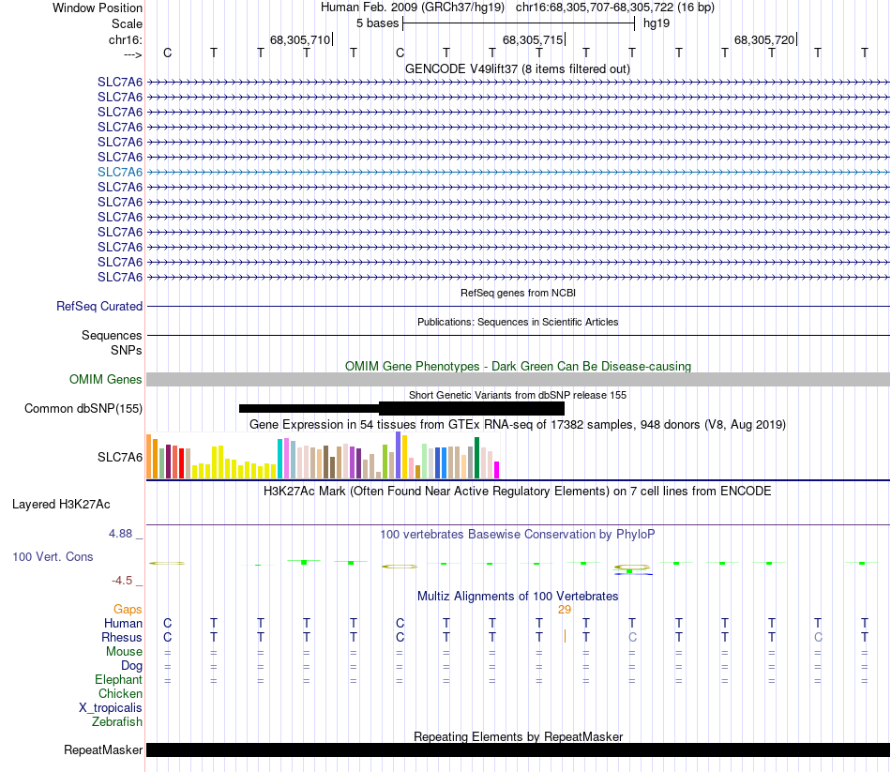Click the chr16:68,305,707-68,305,722 (16 bp) position text

(615, 8)
